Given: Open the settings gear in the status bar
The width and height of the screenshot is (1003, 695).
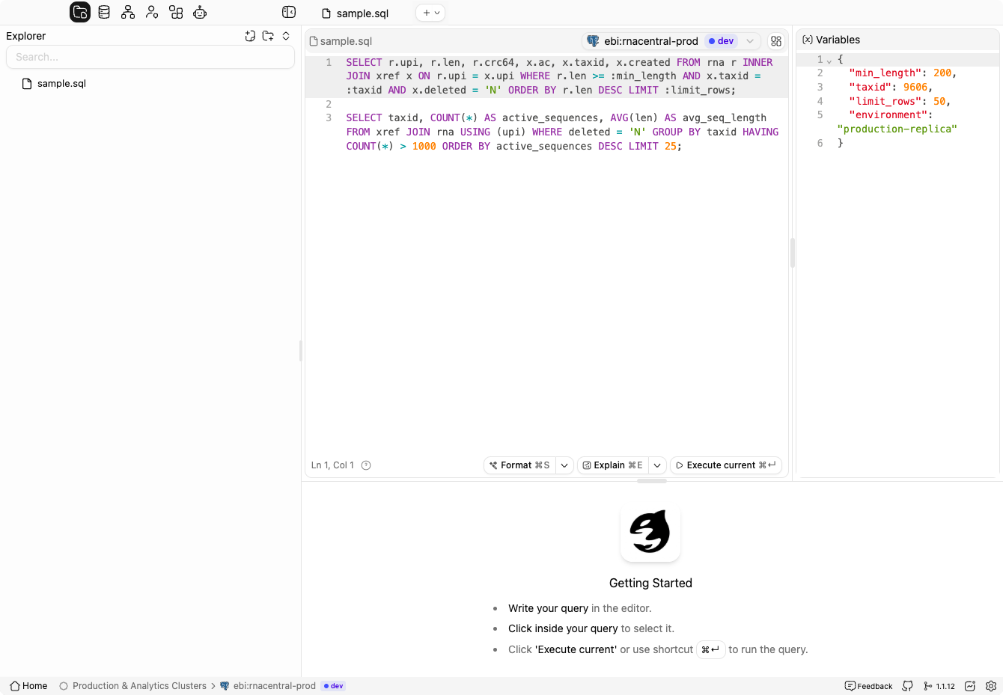Looking at the screenshot, I should pyautogui.click(x=991, y=686).
